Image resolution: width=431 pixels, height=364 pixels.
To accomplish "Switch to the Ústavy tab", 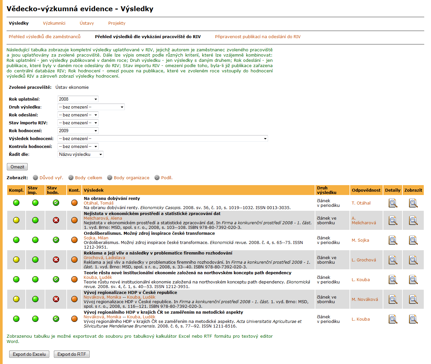I will click(87, 23).
